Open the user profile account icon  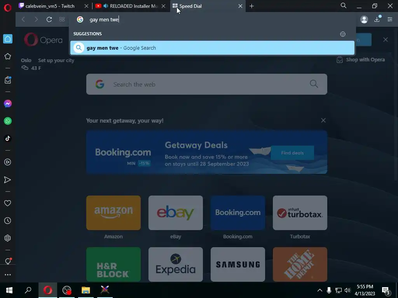(364, 19)
